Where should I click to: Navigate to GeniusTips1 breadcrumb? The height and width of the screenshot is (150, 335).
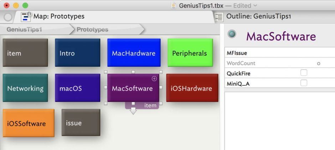pos(24,30)
